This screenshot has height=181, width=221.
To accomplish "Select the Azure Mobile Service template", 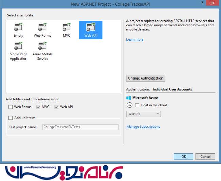I will [x=42, y=46].
